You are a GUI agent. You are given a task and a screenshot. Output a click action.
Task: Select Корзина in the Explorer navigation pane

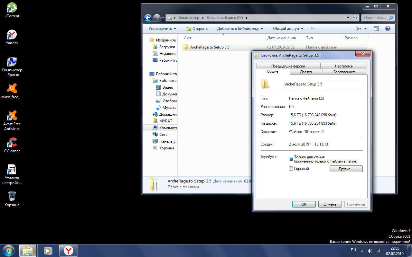[x=163, y=148]
